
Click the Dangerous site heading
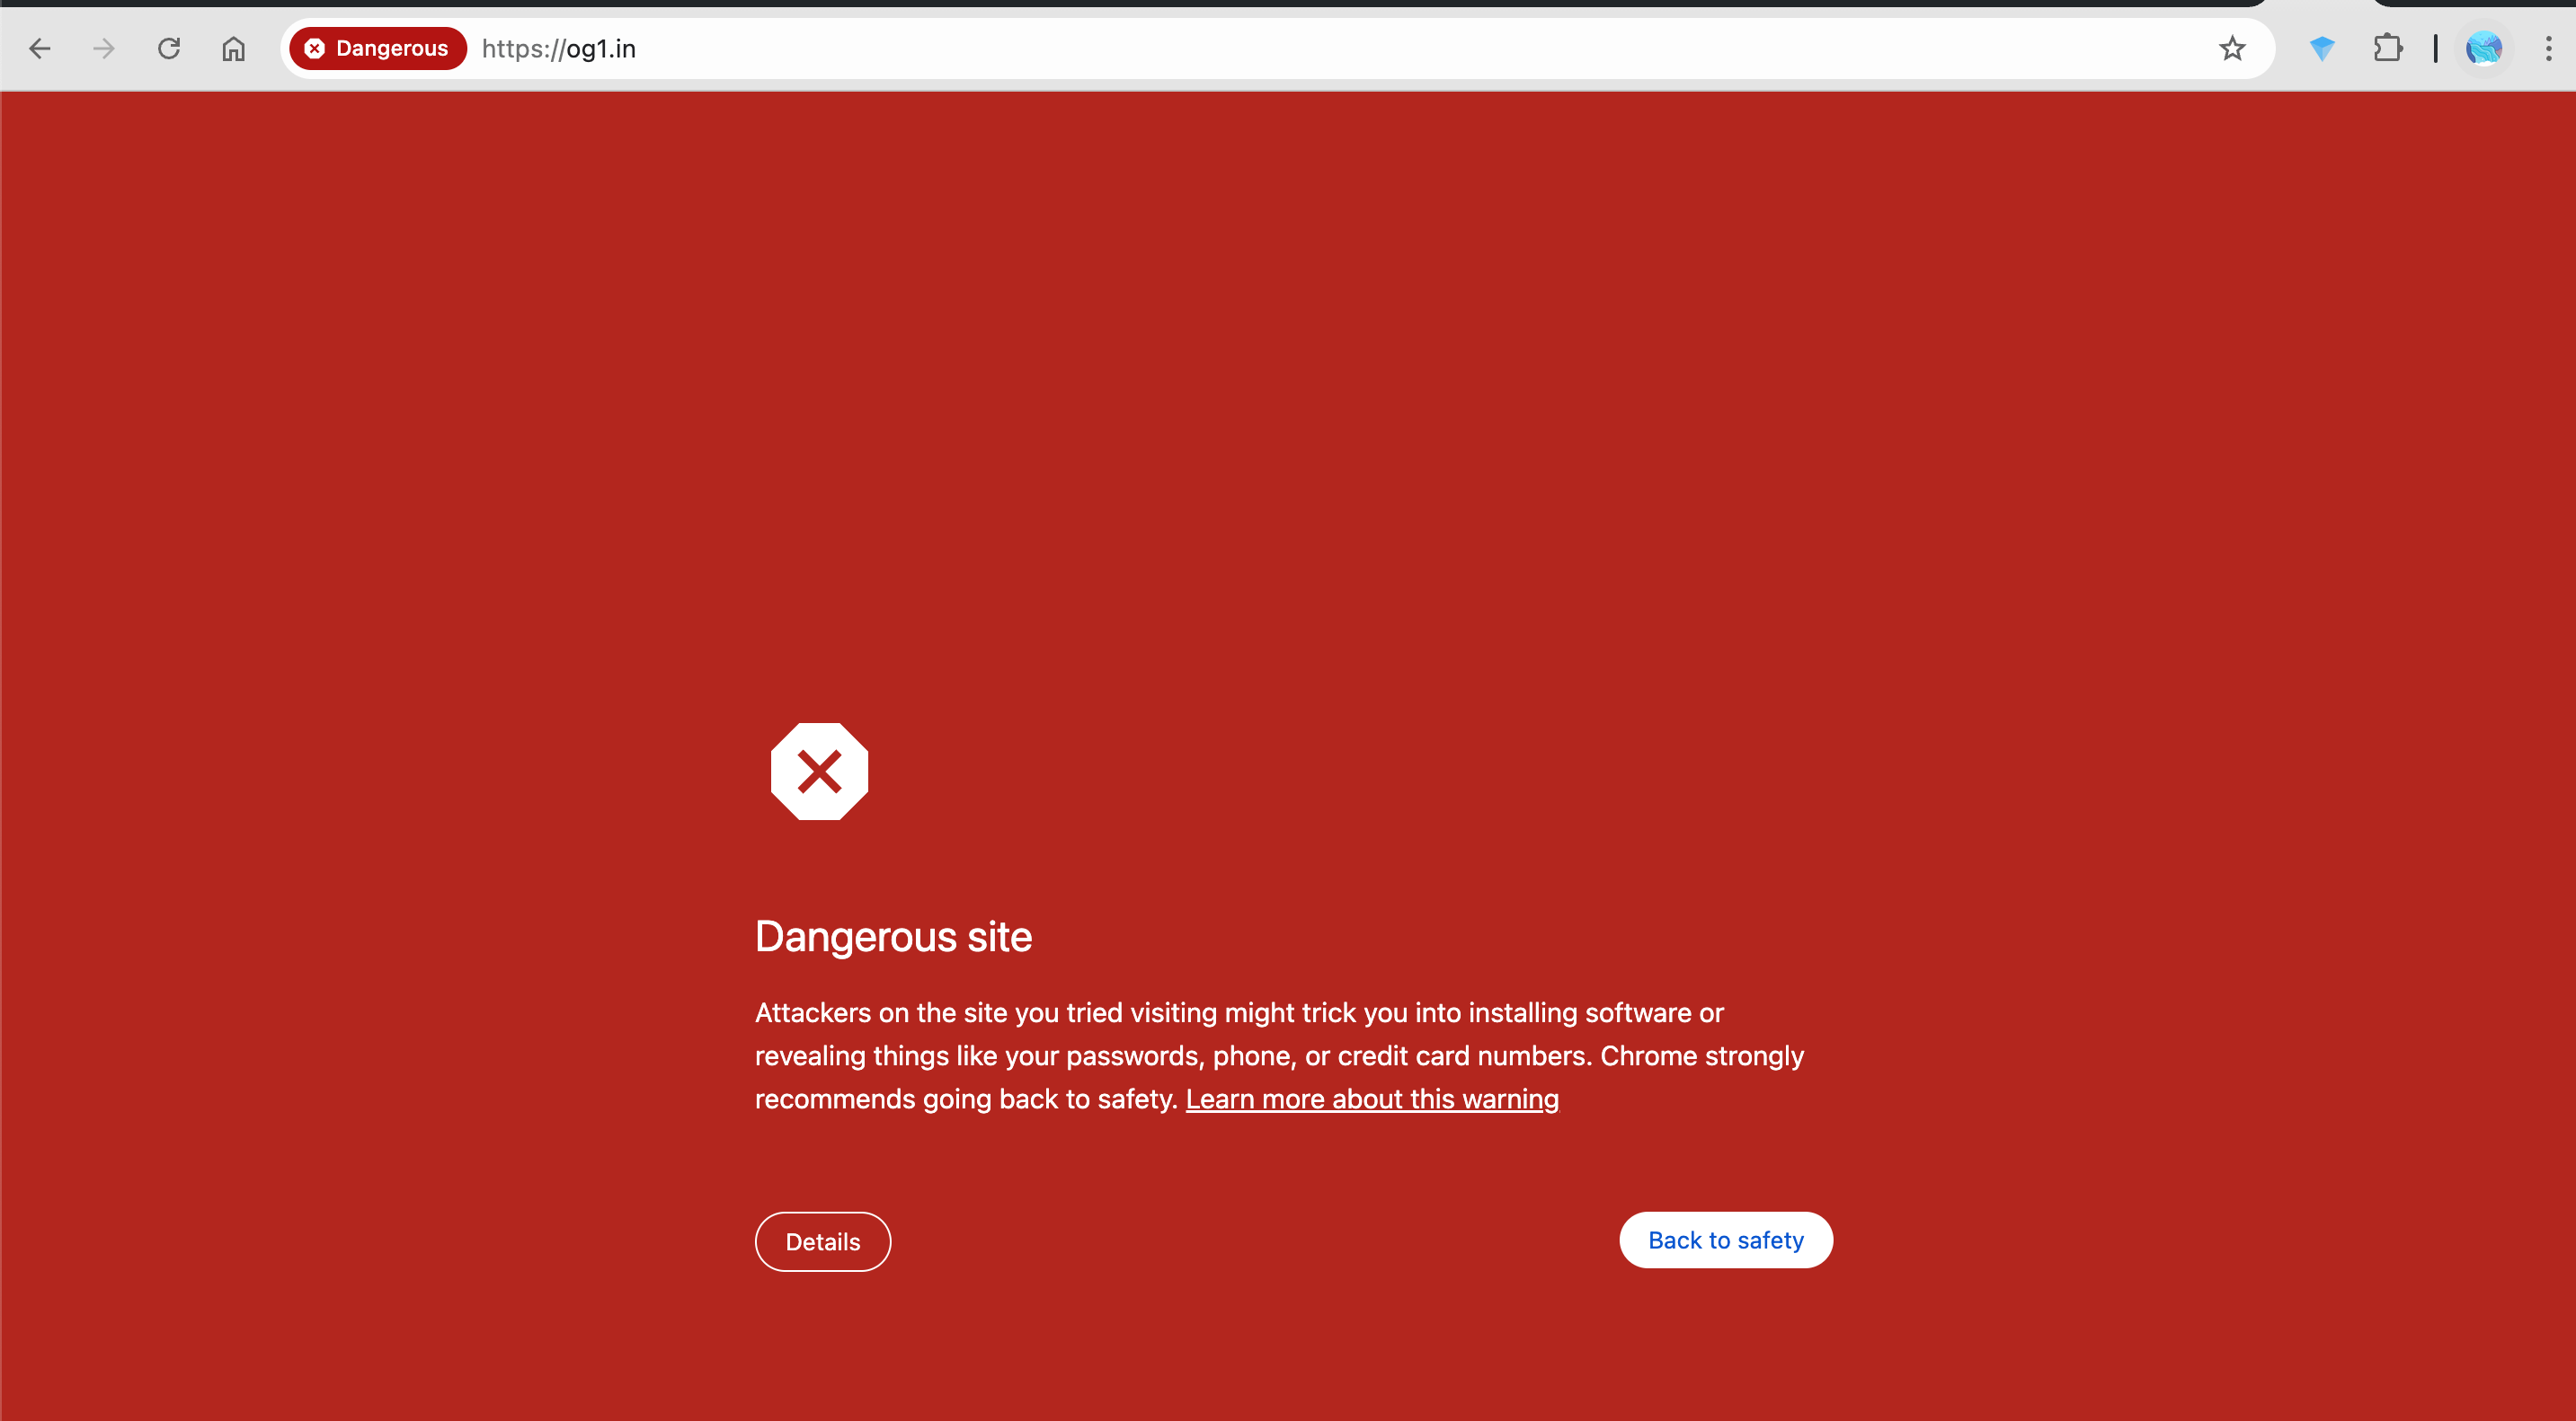[893, 936]
